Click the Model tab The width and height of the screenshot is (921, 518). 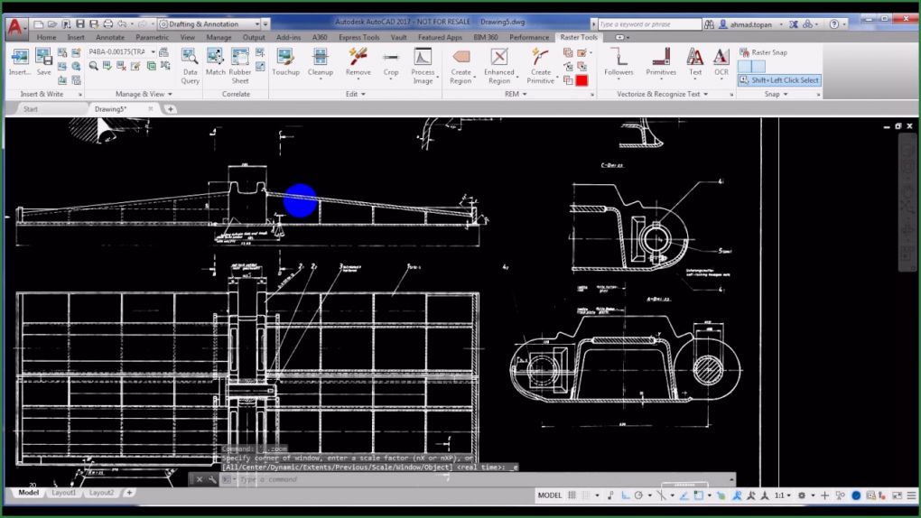click(x=28, y=493)
